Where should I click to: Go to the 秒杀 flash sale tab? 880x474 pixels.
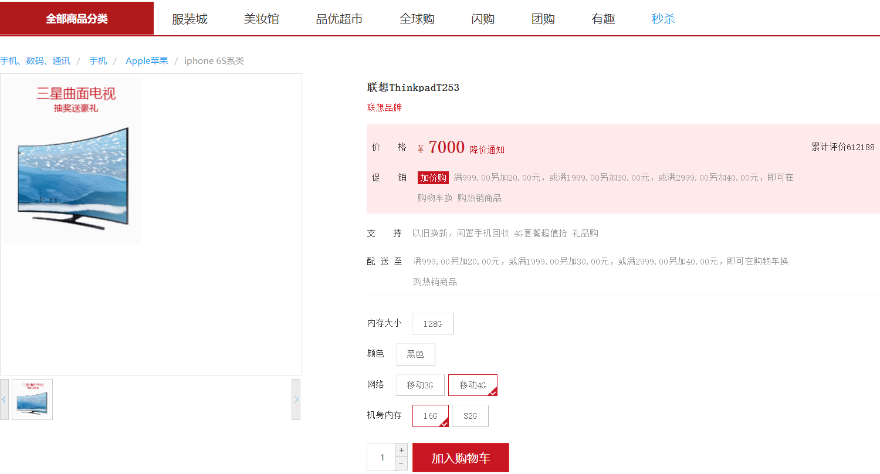[664, 19]
